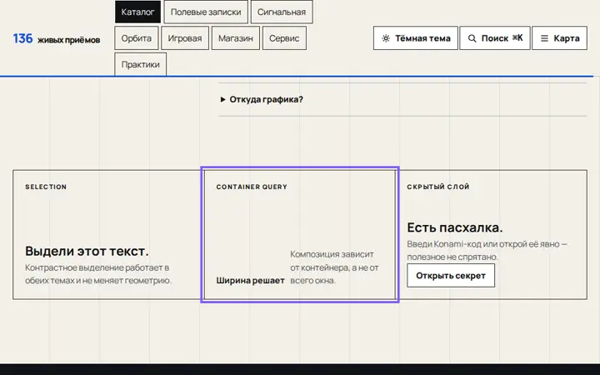This screenshot has height=375, width=600.
Task: Go to Полевые записки section
Action: coord(206,12)
